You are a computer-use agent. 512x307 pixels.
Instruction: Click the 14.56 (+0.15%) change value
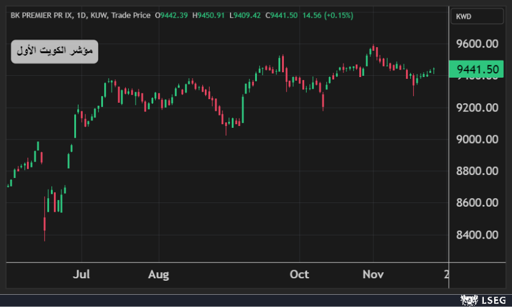(x=328, y=15)
